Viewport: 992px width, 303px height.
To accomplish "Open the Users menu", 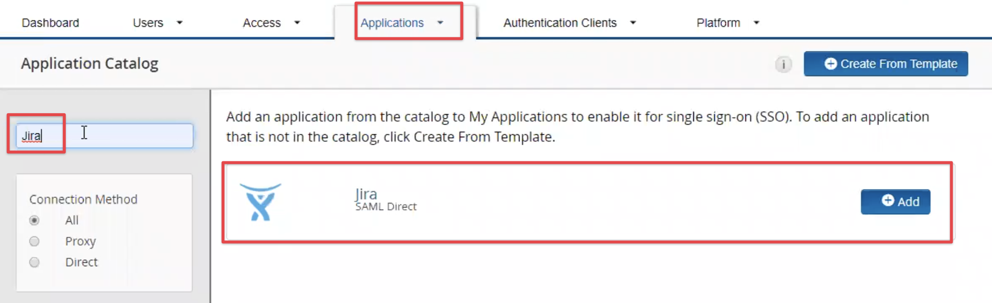I will [148, 23].
